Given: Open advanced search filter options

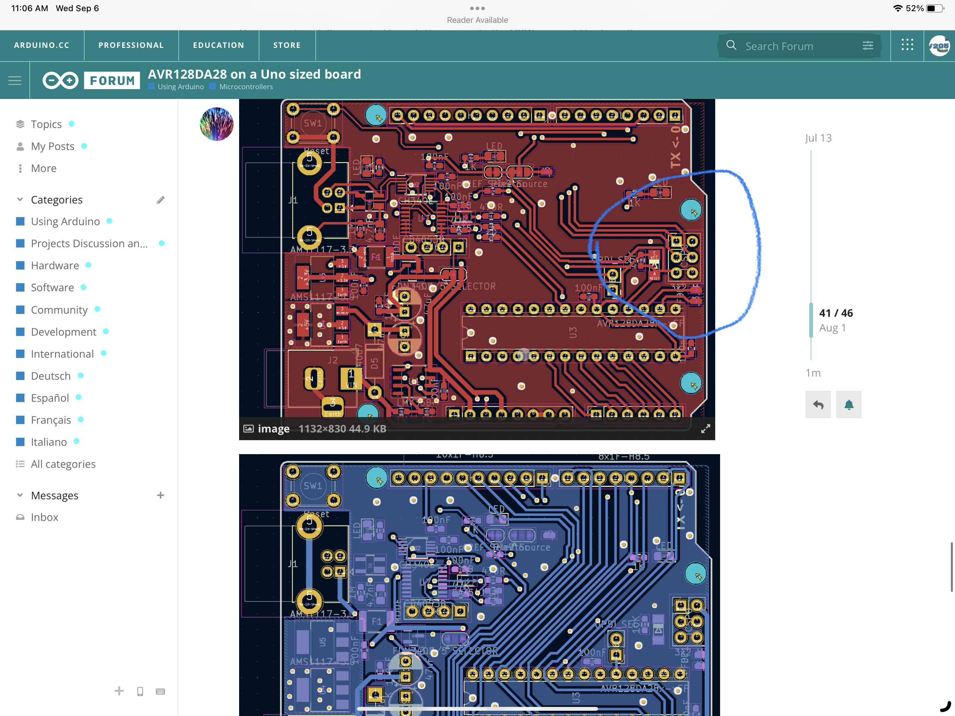Looking at the screenshot, I should pos(868,46).
